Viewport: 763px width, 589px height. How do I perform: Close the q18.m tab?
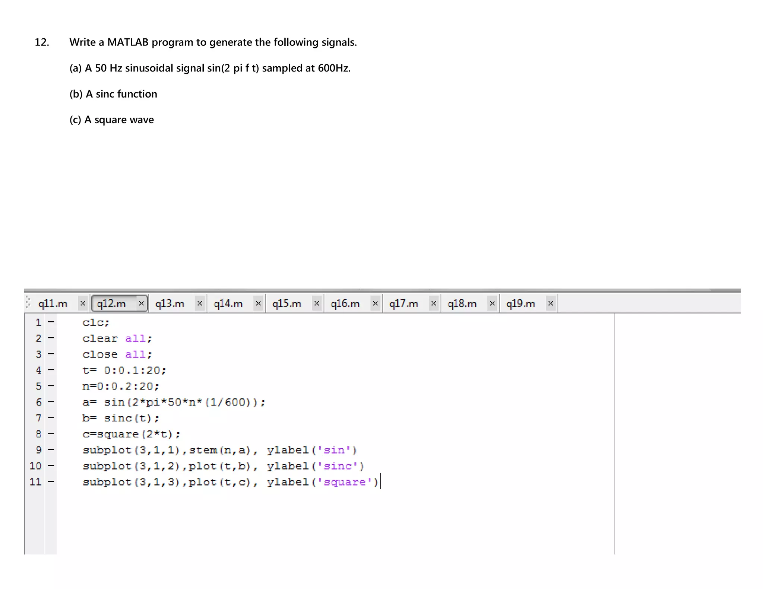[492, 303]
